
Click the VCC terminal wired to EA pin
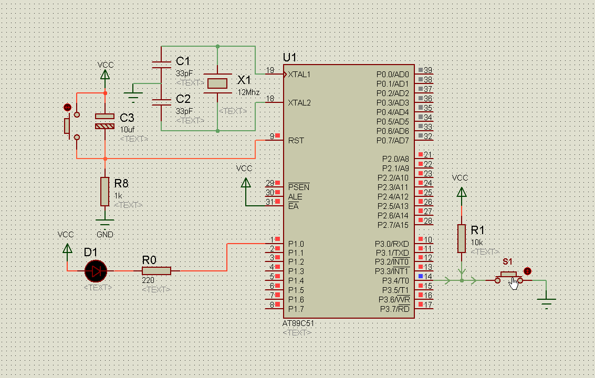(246, 183)
